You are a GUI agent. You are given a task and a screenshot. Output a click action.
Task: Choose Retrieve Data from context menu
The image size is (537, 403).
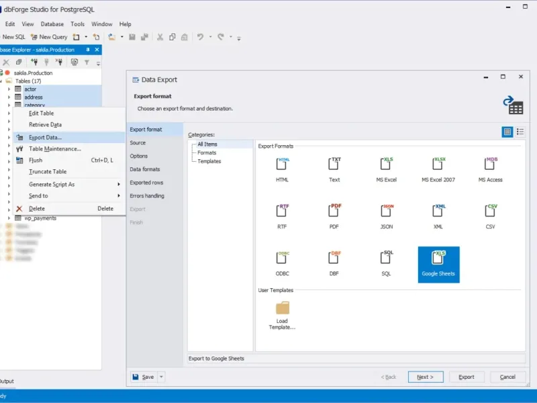coord(69,125)
